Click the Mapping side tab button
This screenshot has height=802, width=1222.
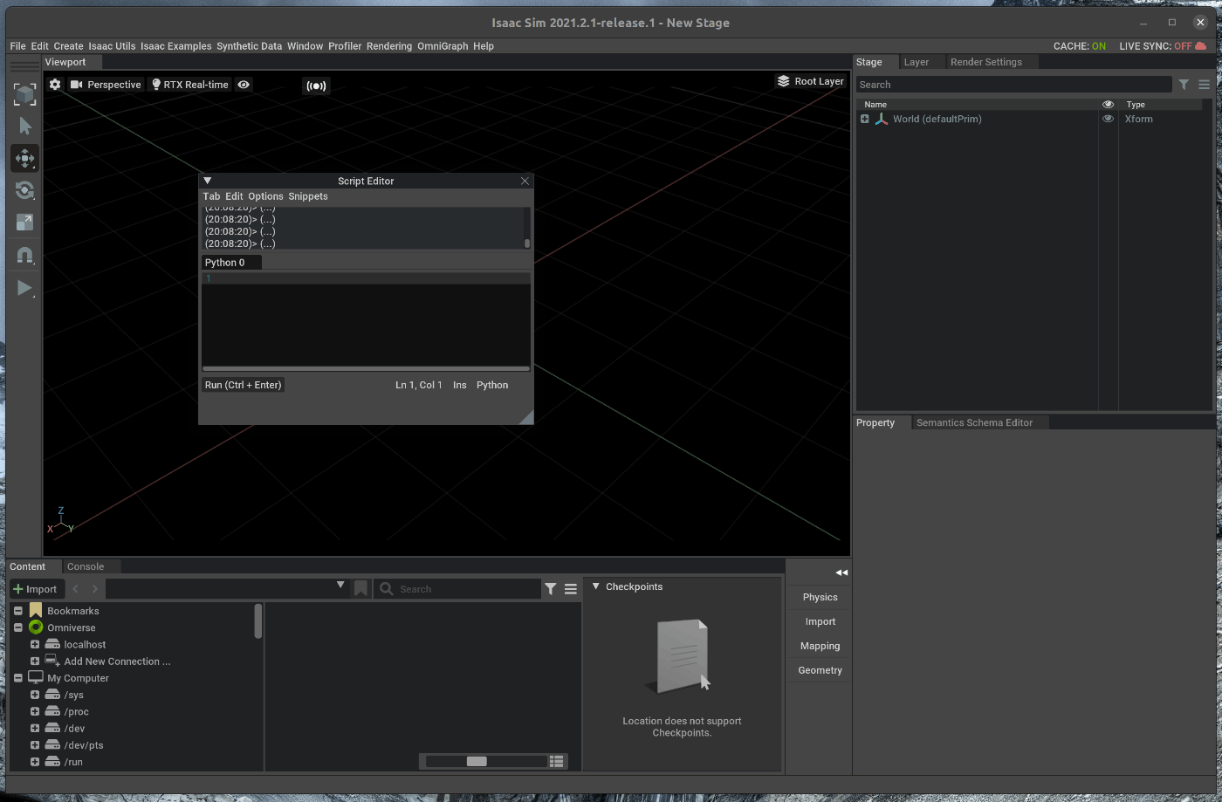click(820, 646)
